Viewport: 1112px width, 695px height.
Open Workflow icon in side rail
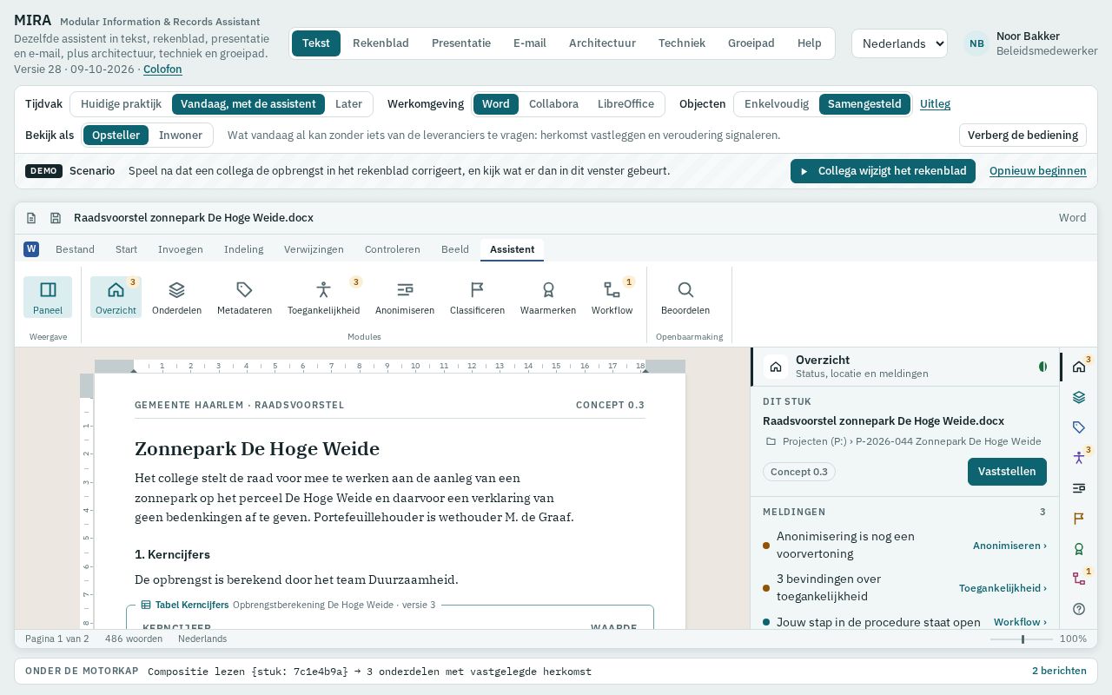(x=1079, y=579)
